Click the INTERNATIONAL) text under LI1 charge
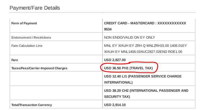 point(118,82)
